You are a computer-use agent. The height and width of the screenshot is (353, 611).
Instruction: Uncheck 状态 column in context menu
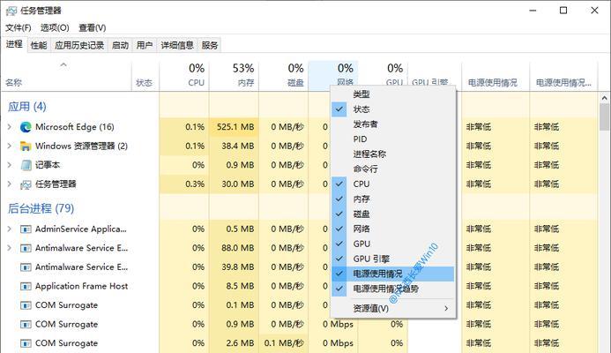point(393,109)
